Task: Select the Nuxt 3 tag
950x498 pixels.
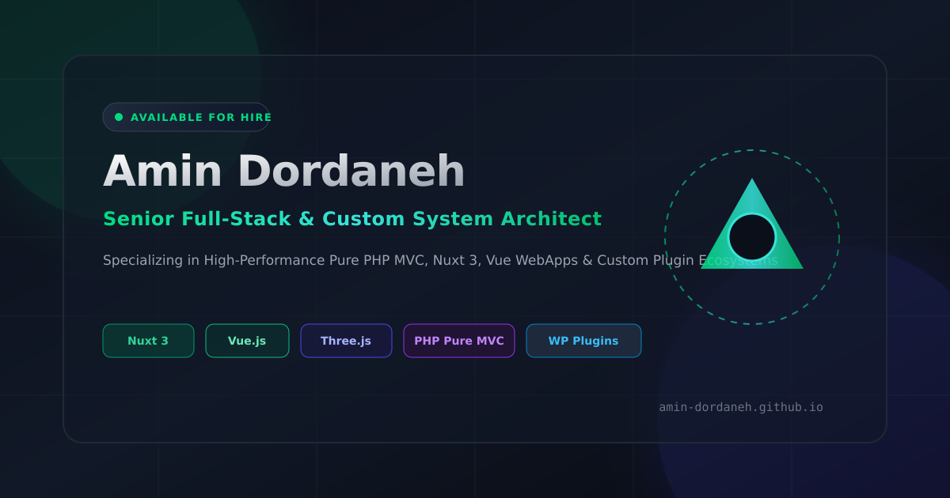Action: (148, 341)
